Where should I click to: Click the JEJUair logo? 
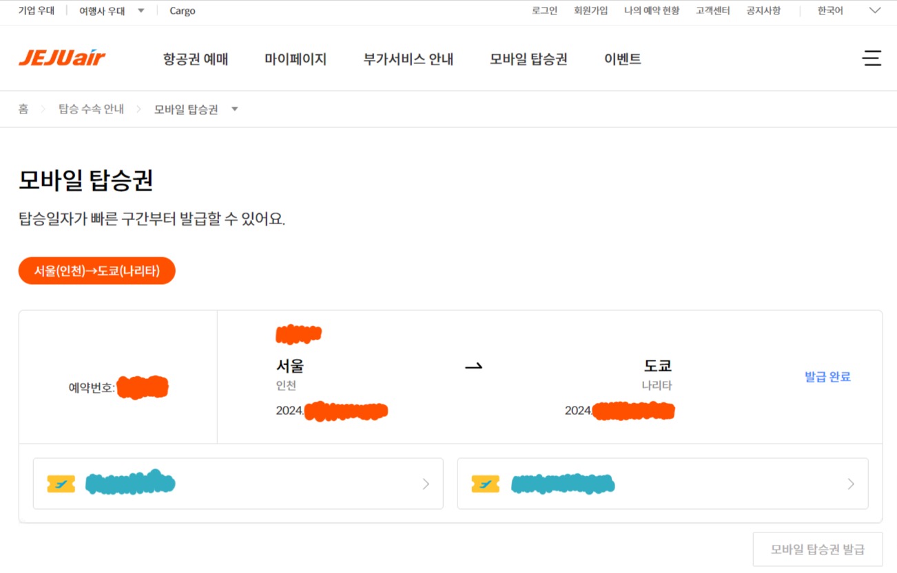[62, 58]
